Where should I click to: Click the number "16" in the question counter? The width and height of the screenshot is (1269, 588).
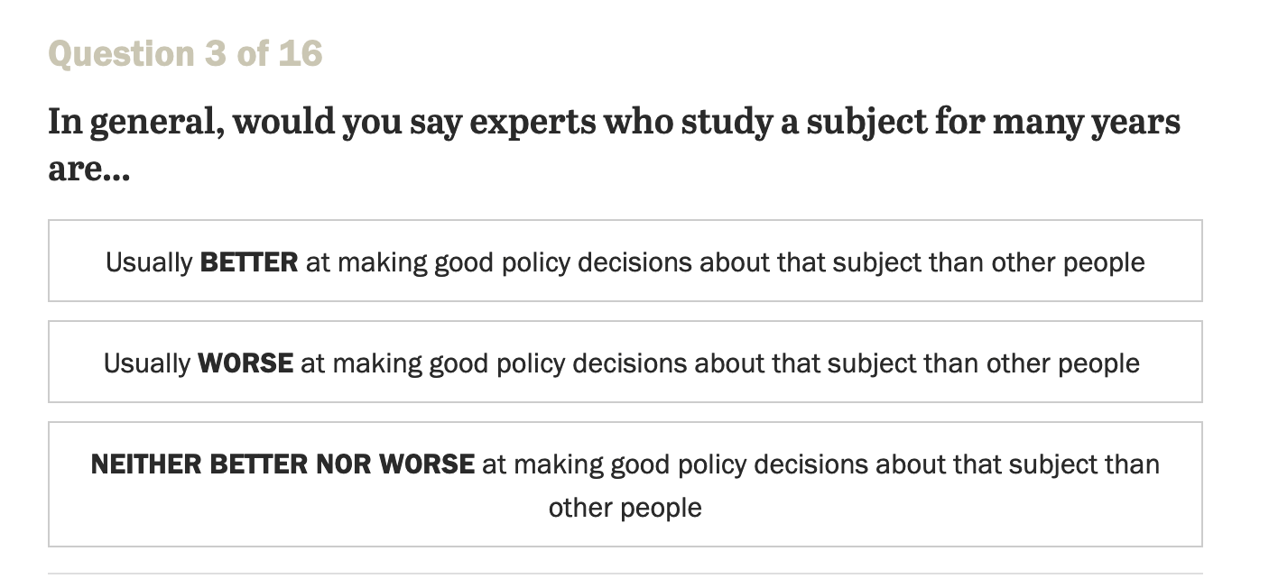(301, 54)
